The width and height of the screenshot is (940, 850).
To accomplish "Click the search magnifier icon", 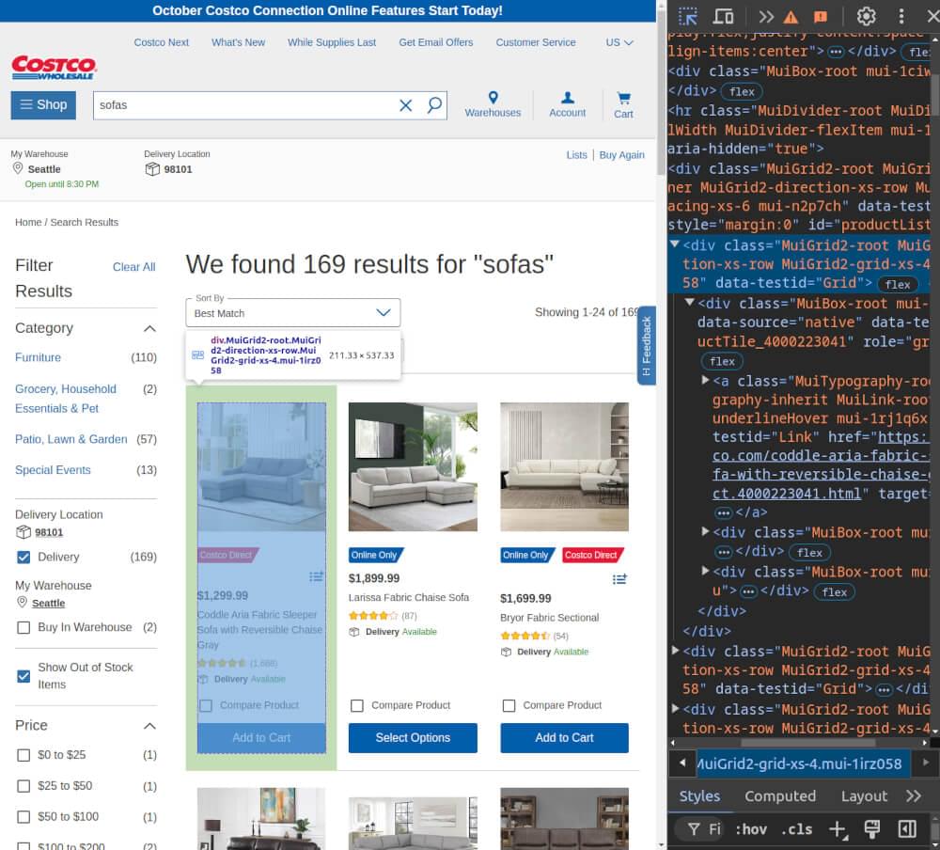I will coord(433,105).
